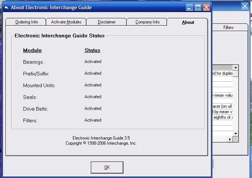Select the Company Info tab

(x=147, y=22)
